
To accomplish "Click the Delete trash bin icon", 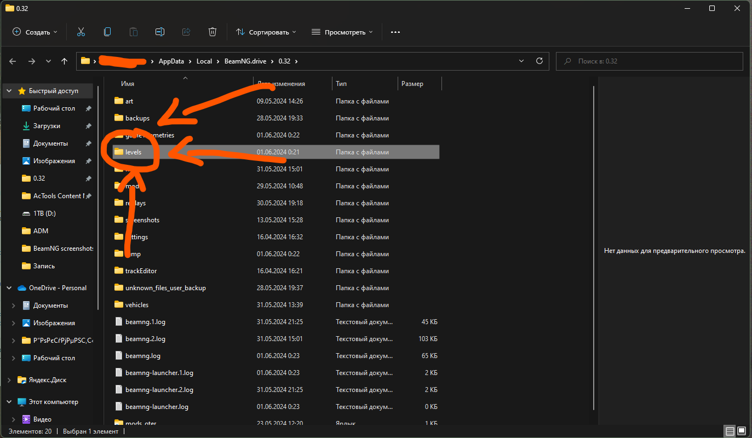I will tap(213, 32).
